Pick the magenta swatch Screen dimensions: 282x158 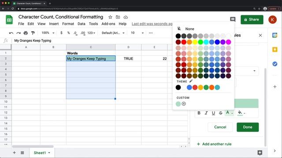coord(228,42)
